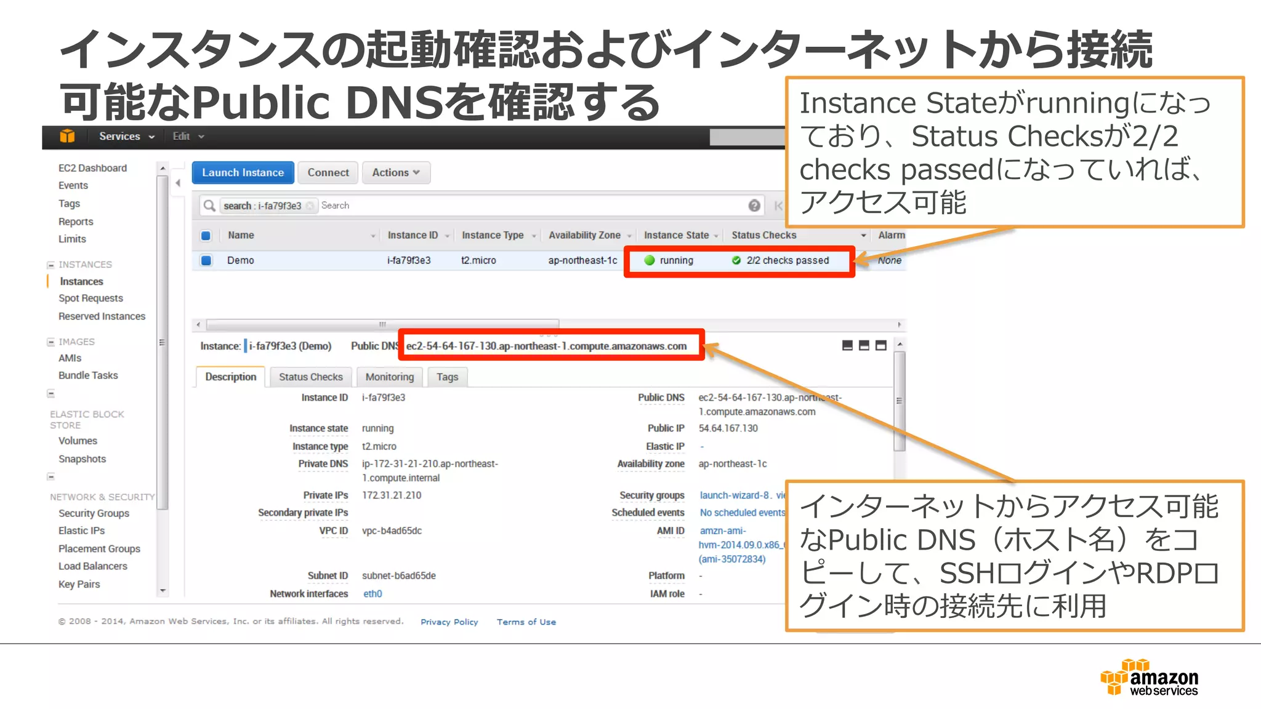
Task: Select Instances in the sidebar
Action: click(x=81, y=281)
